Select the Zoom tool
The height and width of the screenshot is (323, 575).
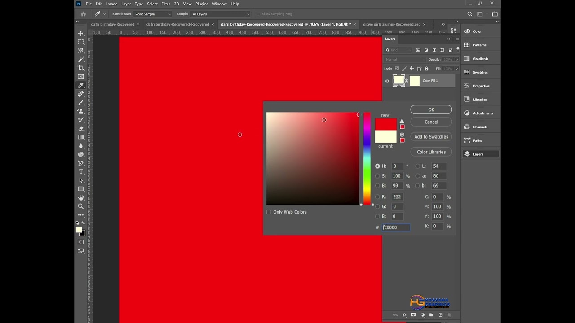(81, 206)
